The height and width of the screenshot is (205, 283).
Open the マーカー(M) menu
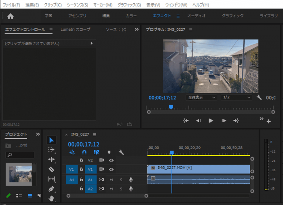point(103,5)
